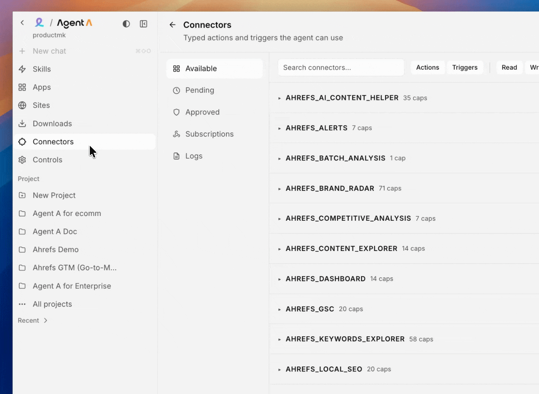Click the Ahrefs Demo folder icon

[22, 250]
